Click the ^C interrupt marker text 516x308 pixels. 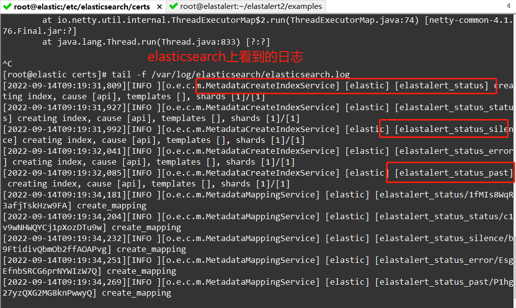[6, 63]
